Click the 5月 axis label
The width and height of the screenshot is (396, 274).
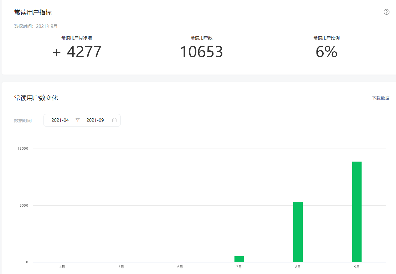pos(121,267)
